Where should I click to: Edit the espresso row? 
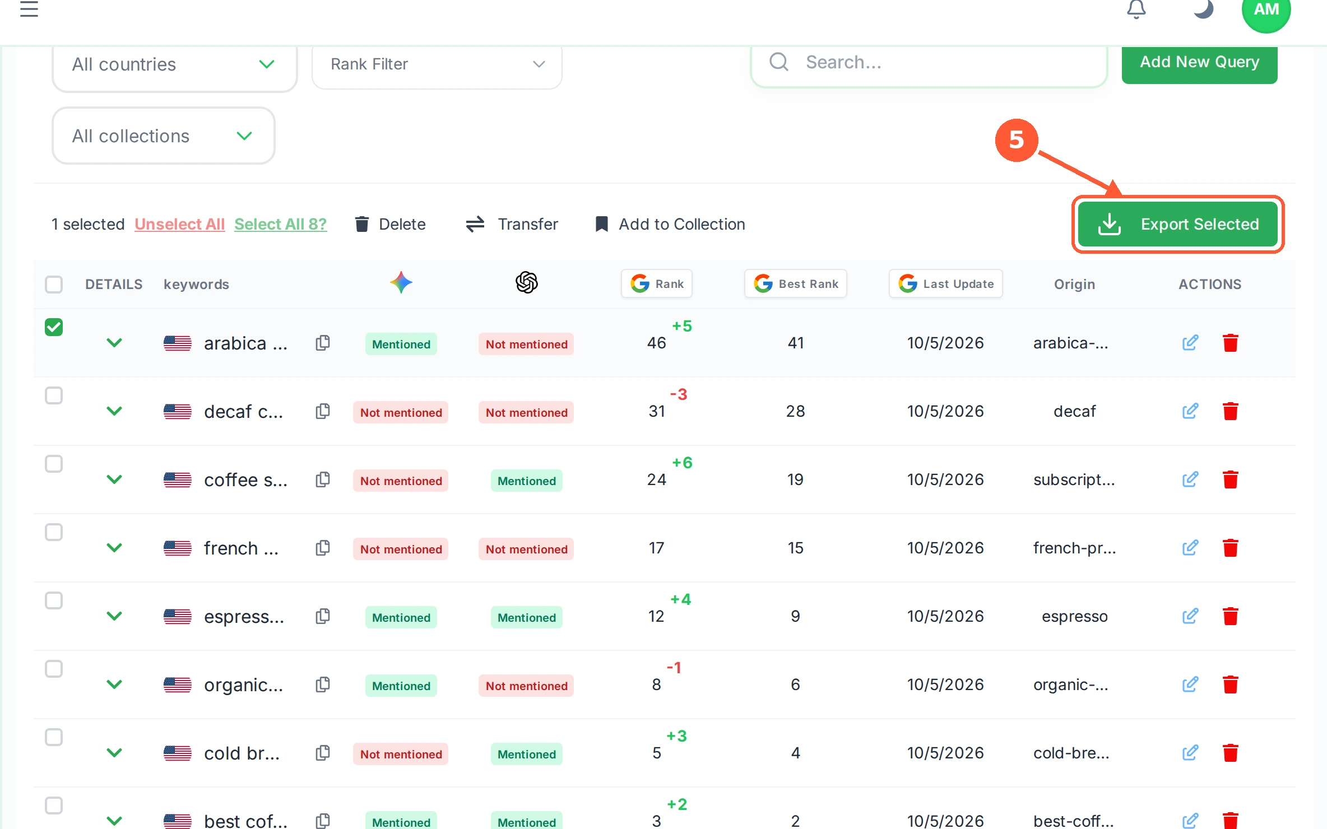pos(1190,616)
